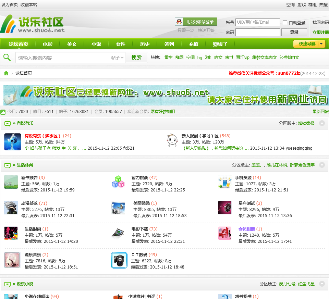Screen dimensions: 329x299
Task: Click the 搜索 button
Action: coord(136,58)
